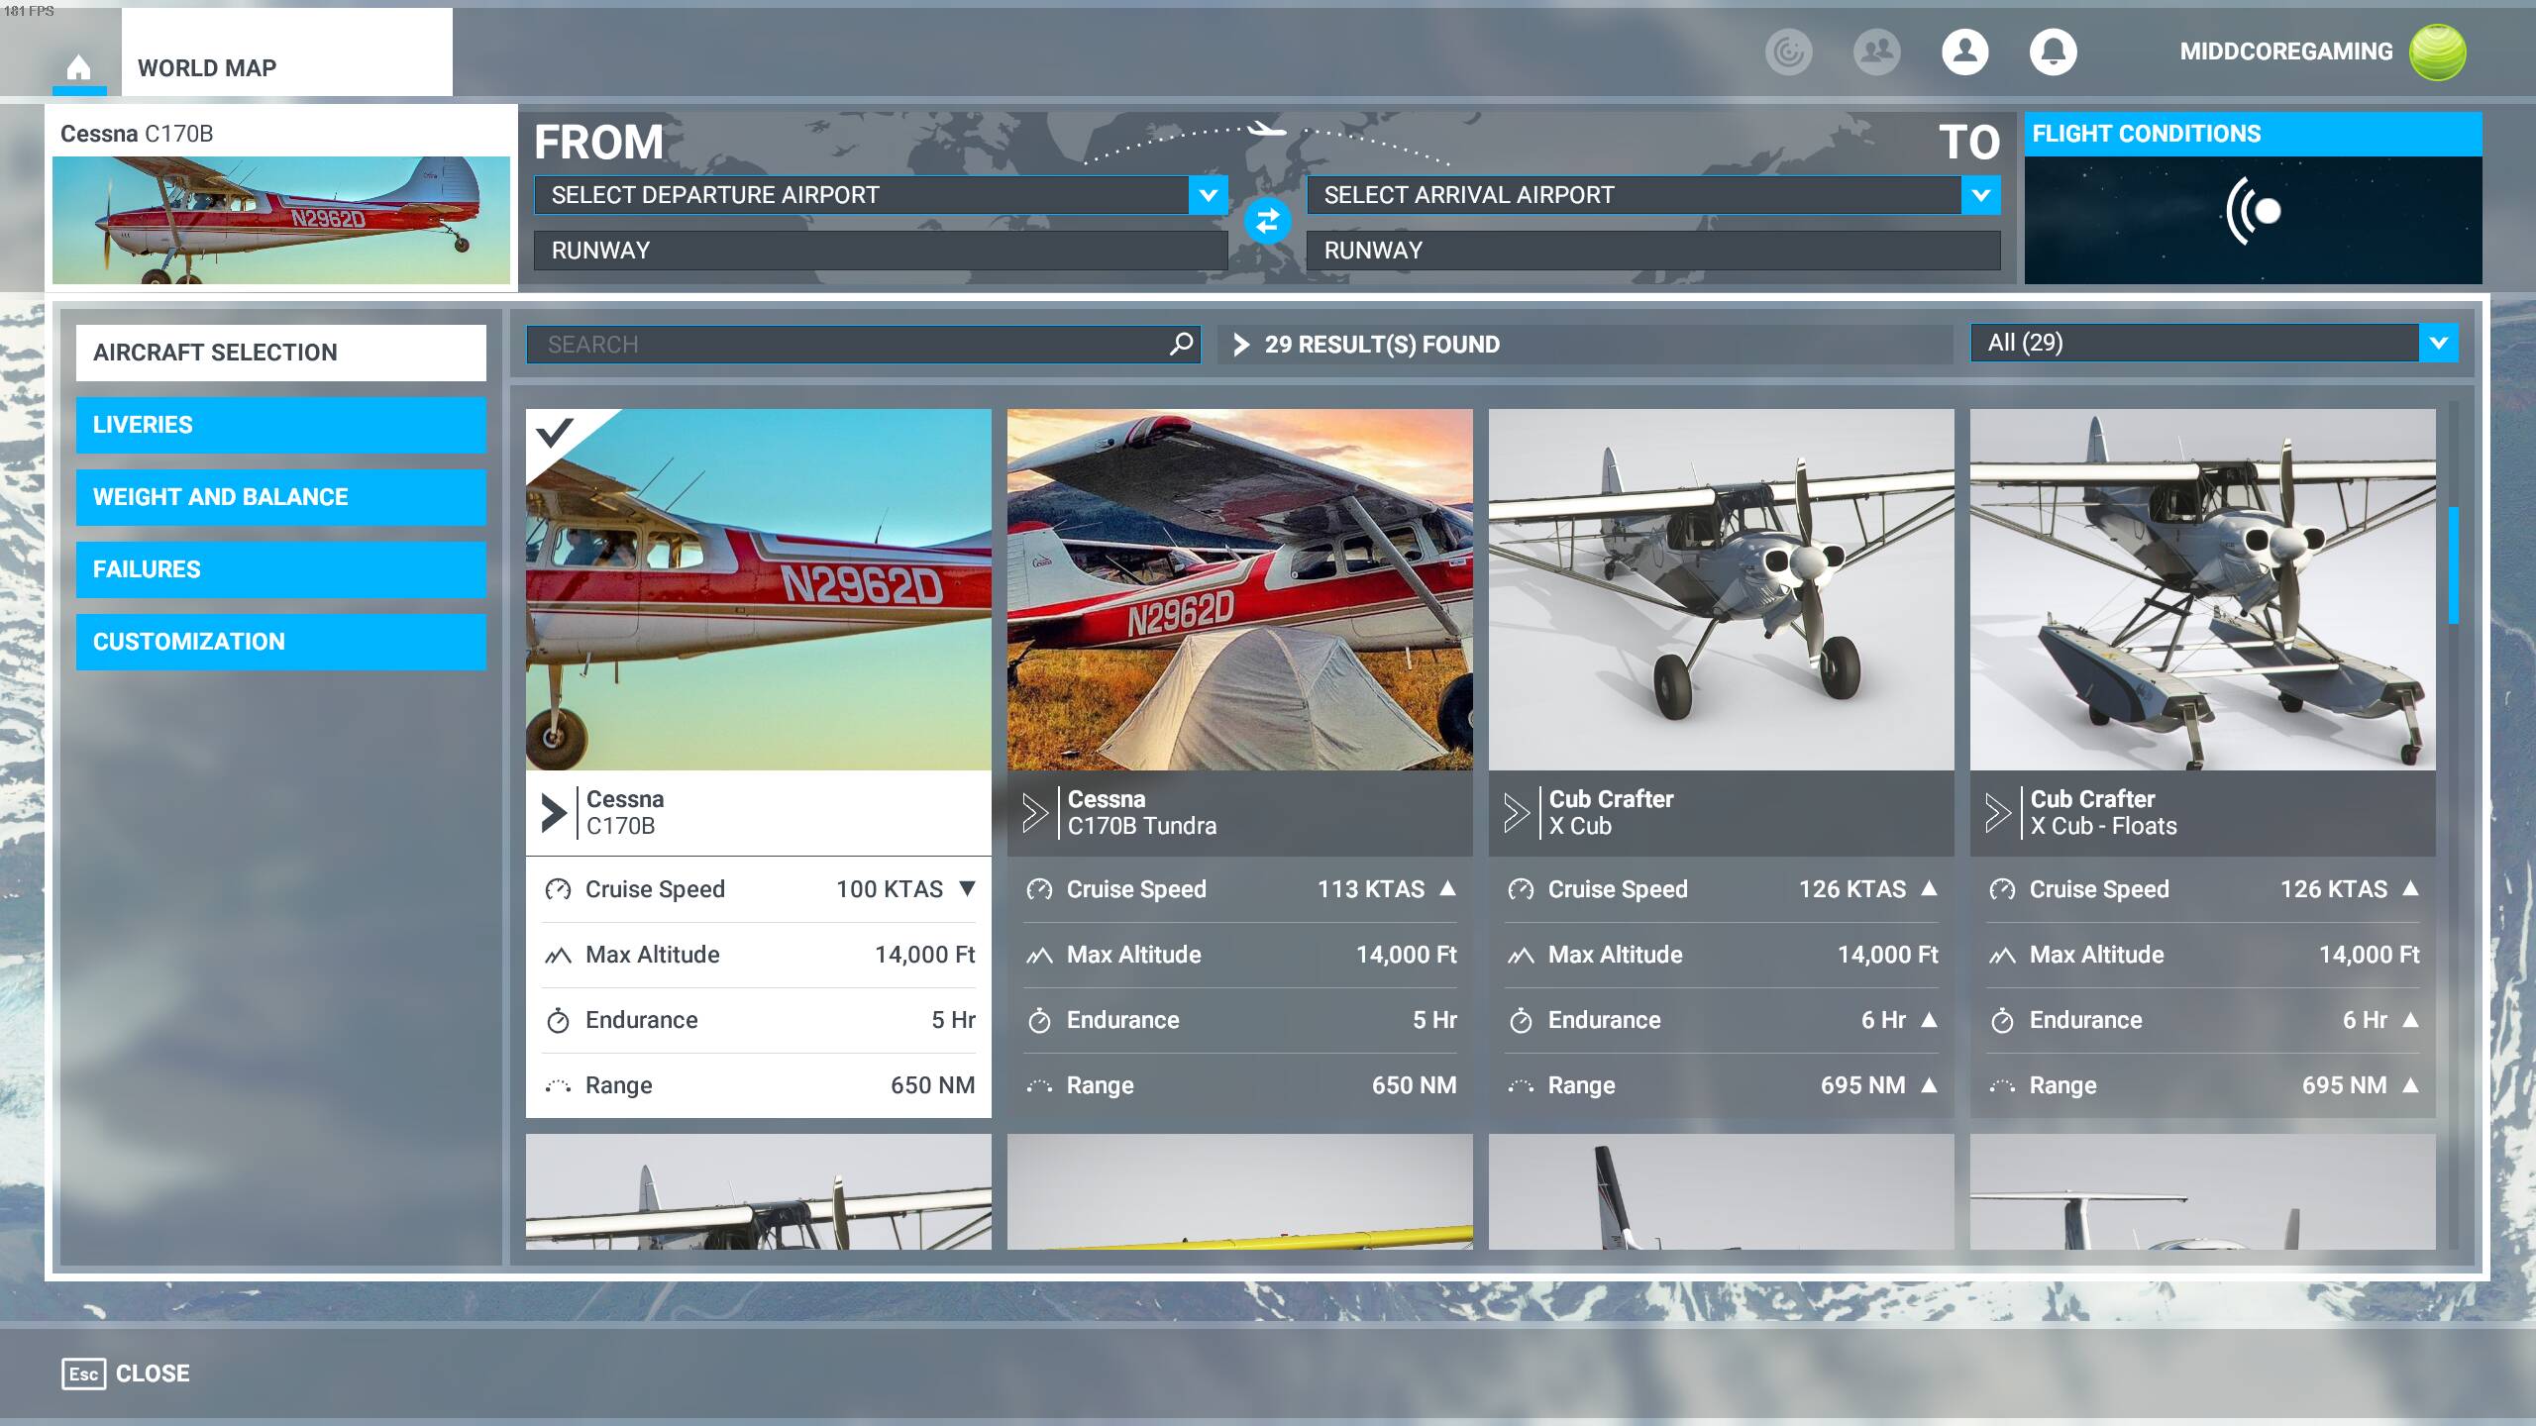Open the user profile icon
Viewport: 2536px width, 1426px height.
click(1965, 51)
